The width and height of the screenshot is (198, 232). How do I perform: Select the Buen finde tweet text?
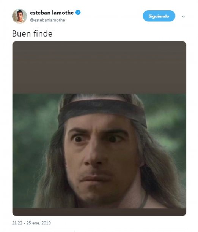[x=32, y=33]
